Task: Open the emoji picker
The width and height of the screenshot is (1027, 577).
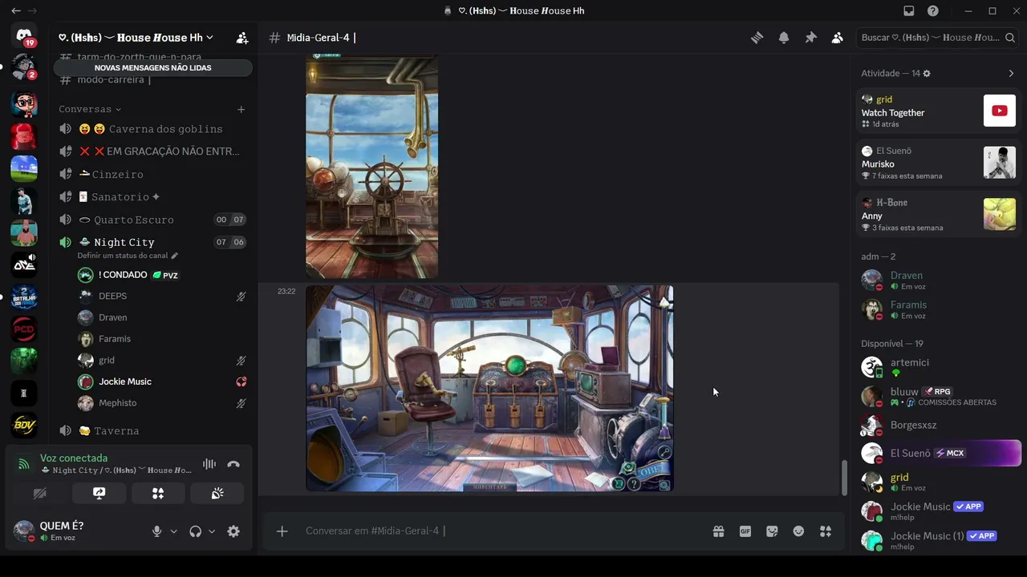Action: [798, 531]
